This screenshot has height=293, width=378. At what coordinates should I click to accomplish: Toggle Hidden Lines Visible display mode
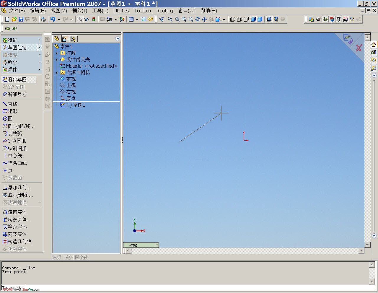[x=239, y=19]
